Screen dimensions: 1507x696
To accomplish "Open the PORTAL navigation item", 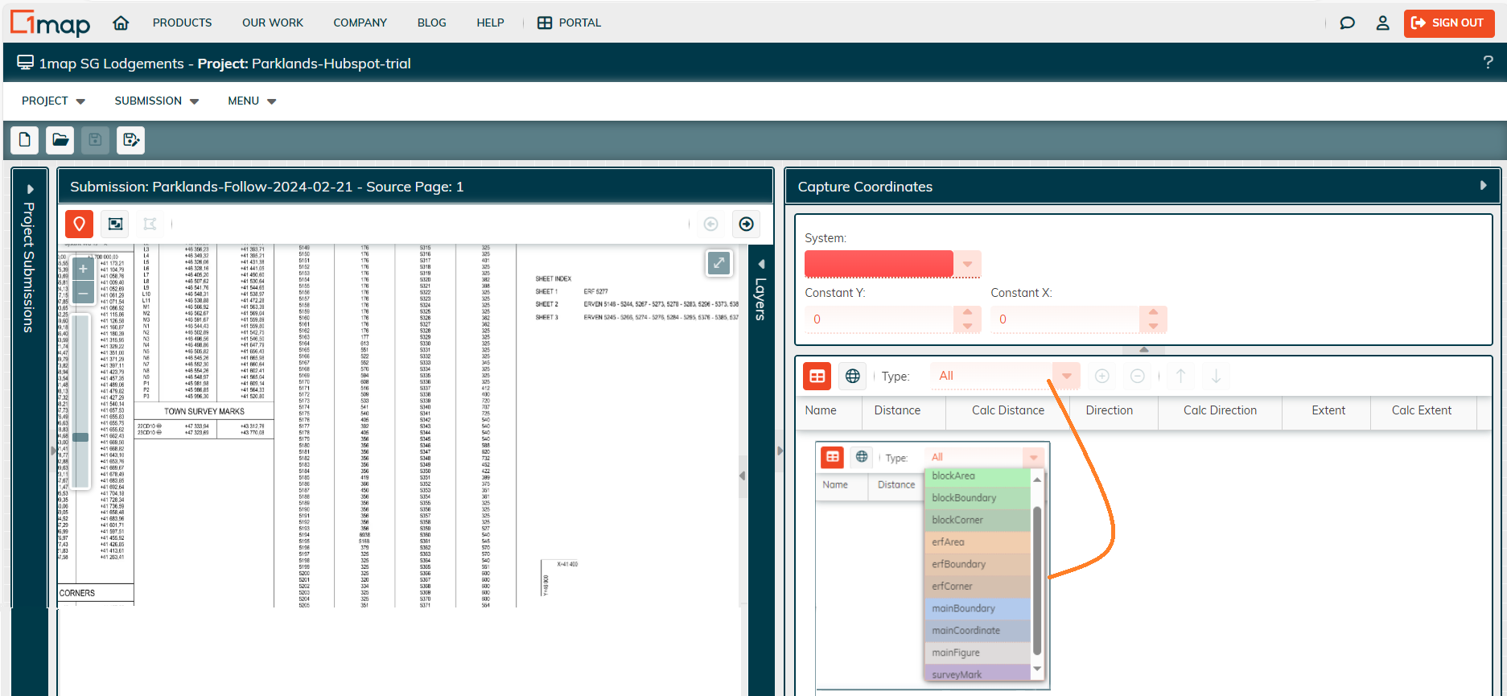I will pyautogui.click(x=570, y=23).
